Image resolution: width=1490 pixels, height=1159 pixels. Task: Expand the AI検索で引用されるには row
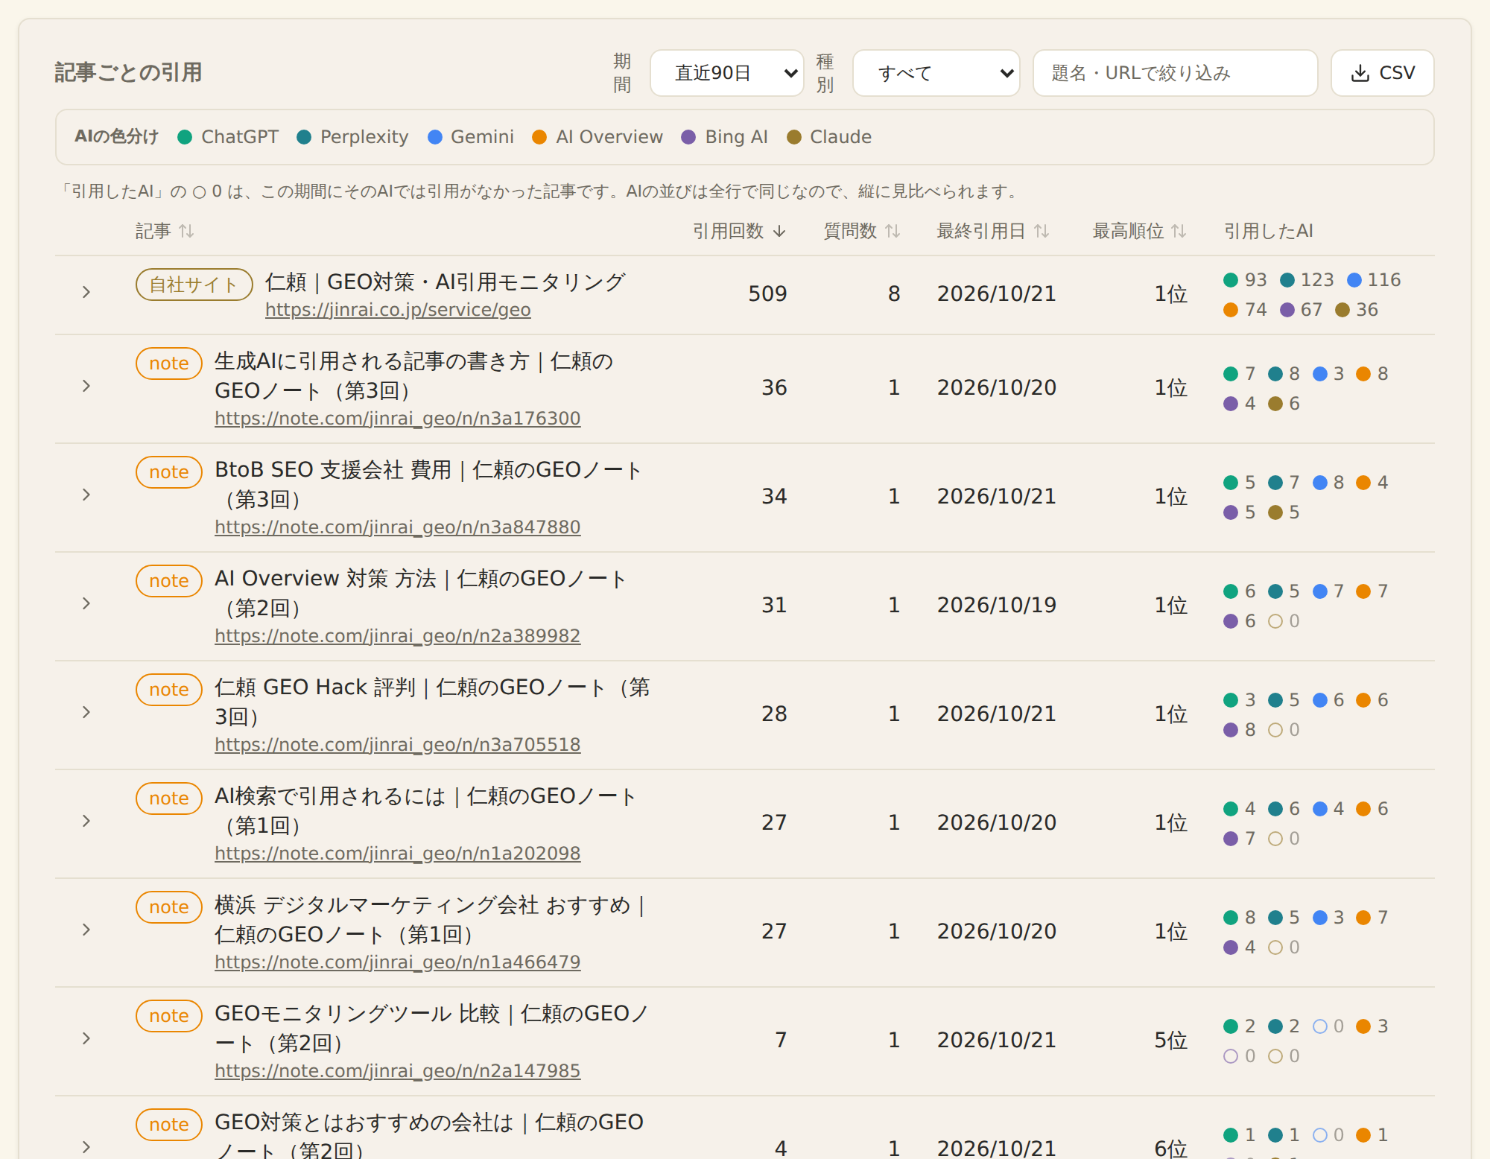pos(86,821)
